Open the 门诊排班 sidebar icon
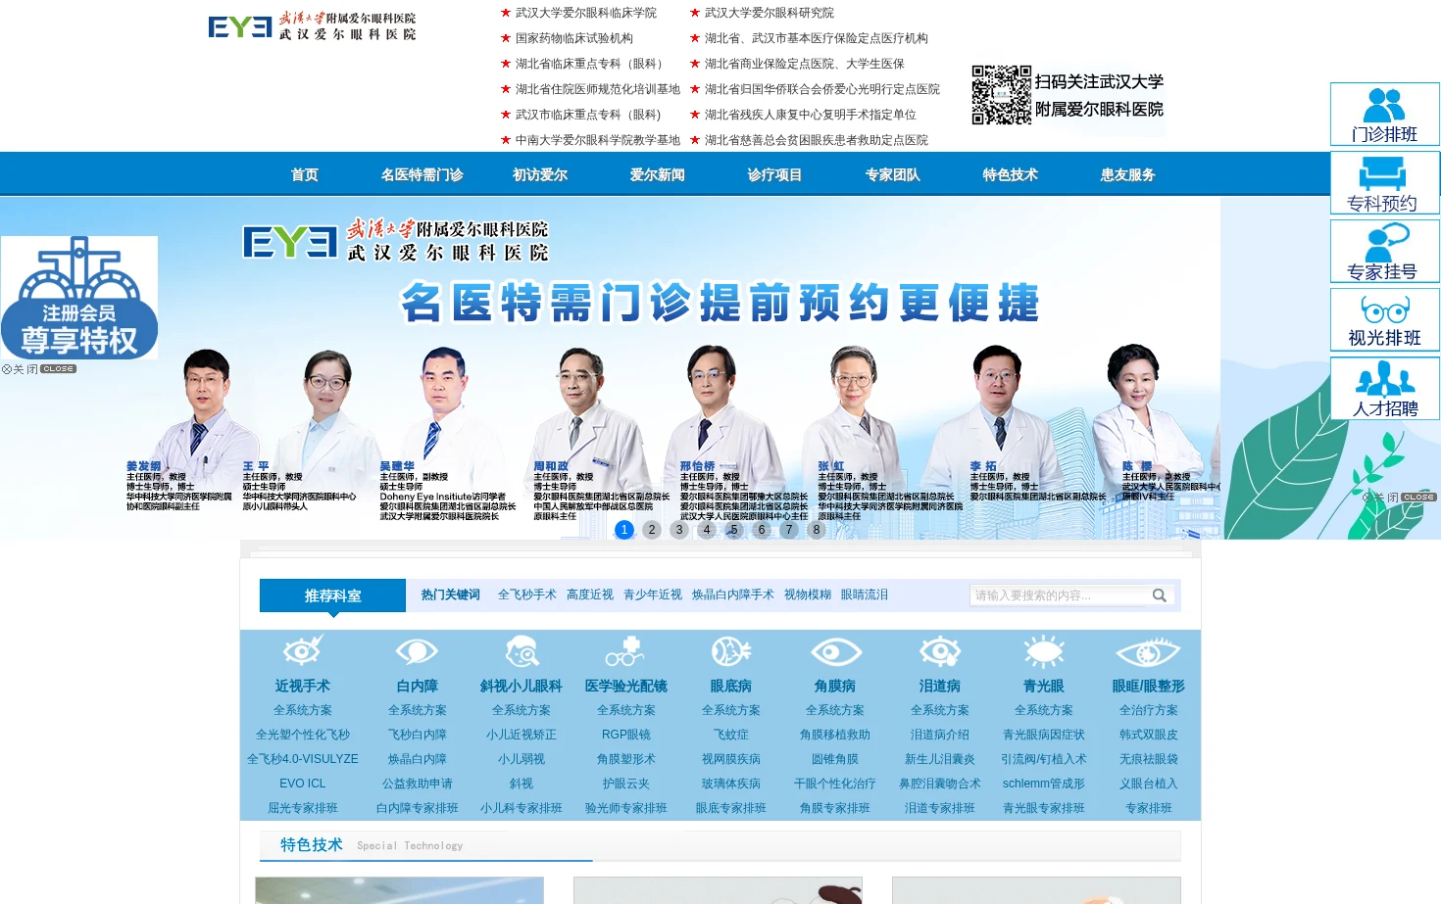This screenshot has height=904, width=1441. click(x=1384, y=115)
